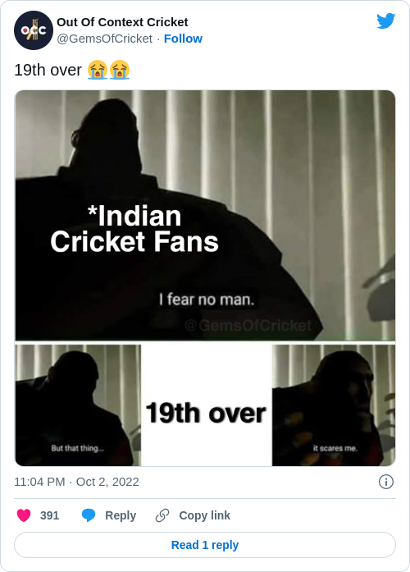Click the 'it scares me' meme panel
Screen dimensions: 410x572
pos(334,405)
